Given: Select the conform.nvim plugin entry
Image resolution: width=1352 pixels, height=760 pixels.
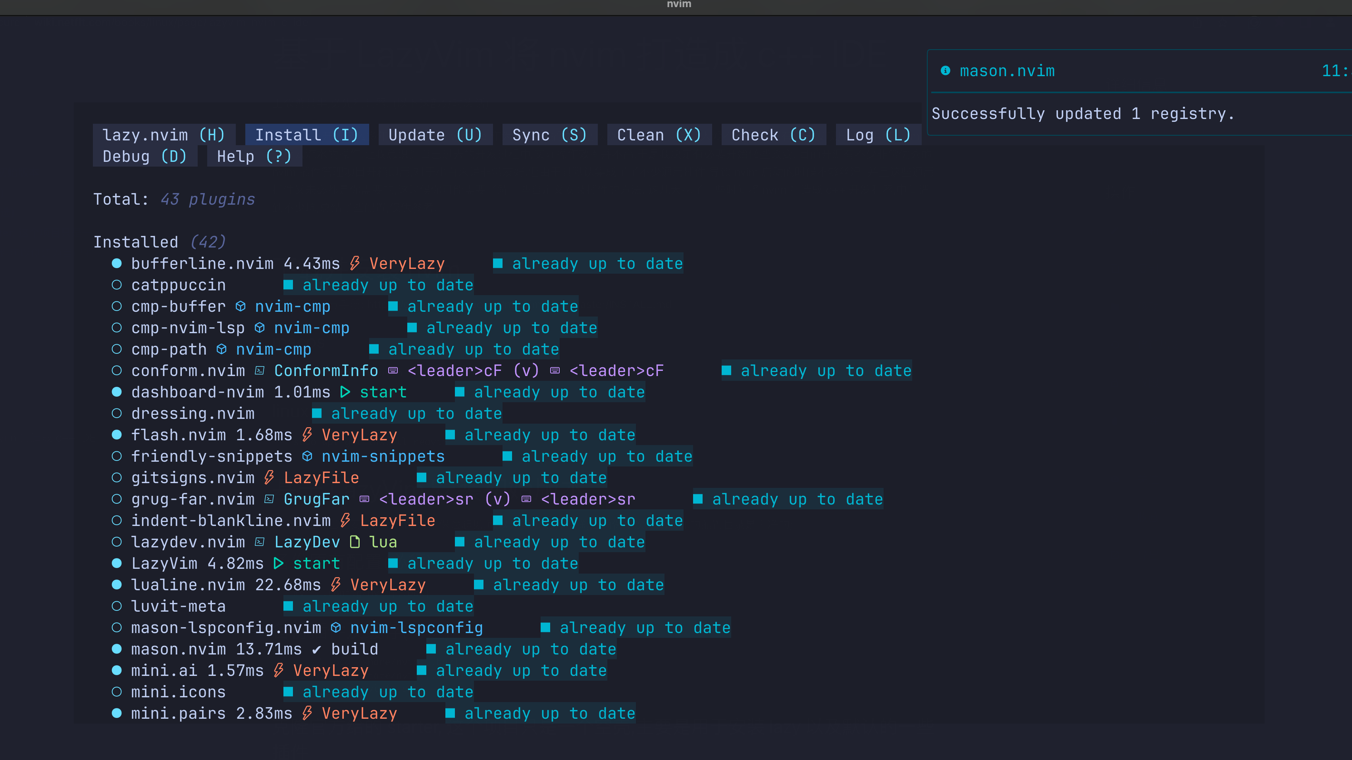Looking at the screenshot, I should [188, 371].
